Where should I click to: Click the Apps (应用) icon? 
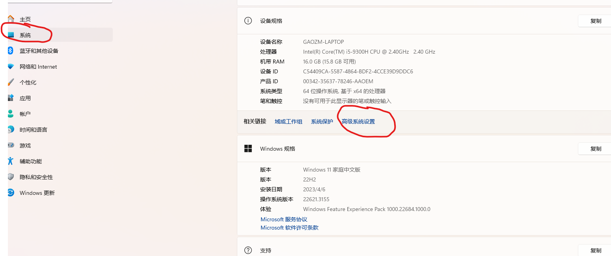pos(11,98)
